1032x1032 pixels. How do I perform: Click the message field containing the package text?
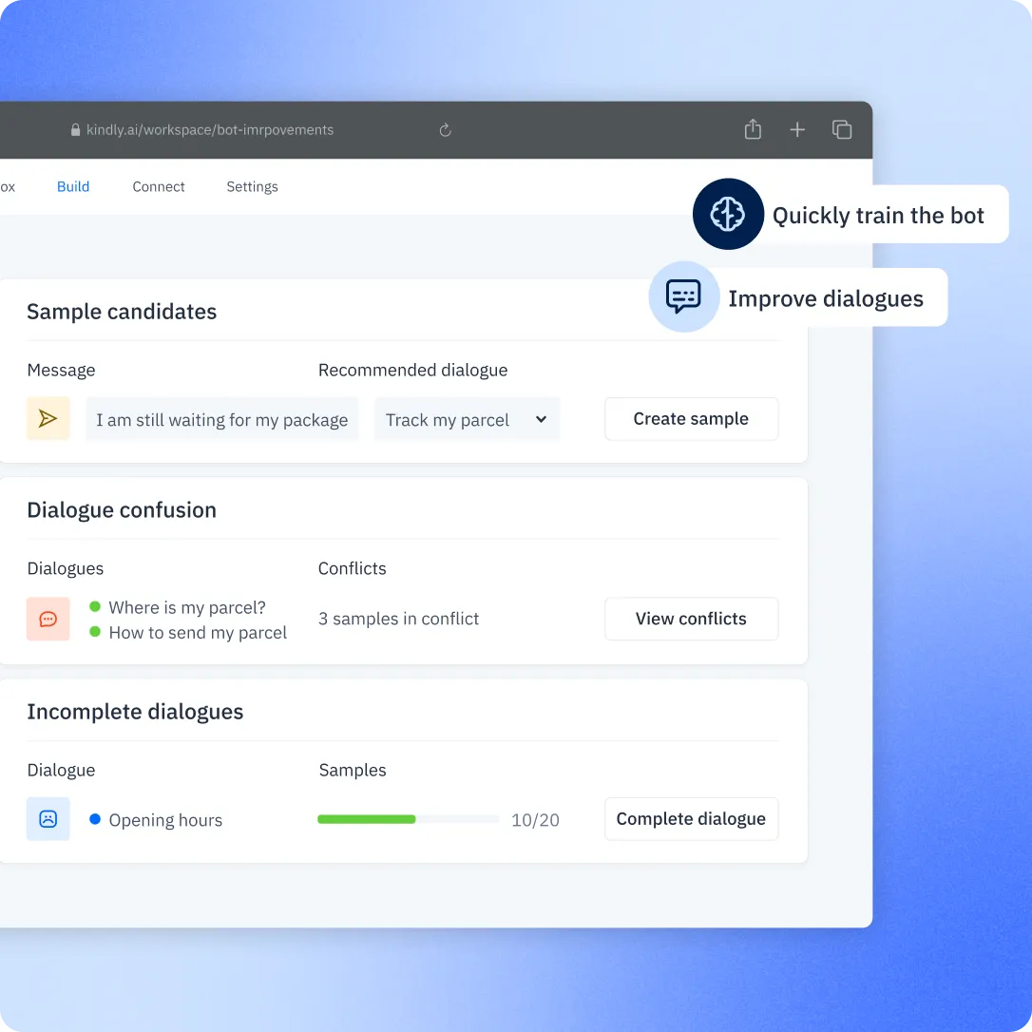pos(221,418)
